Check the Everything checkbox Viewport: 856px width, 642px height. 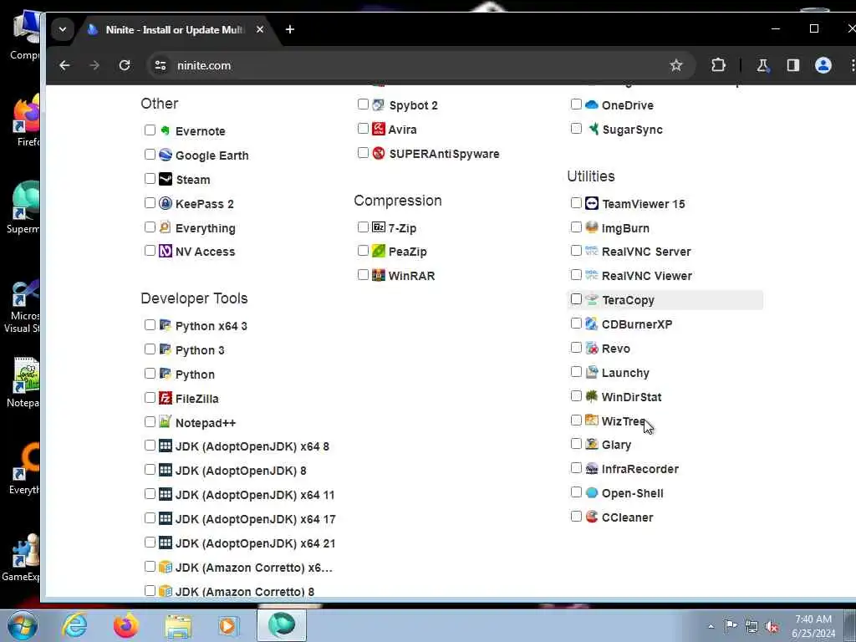pyautogui.click(x=150, y=227)
